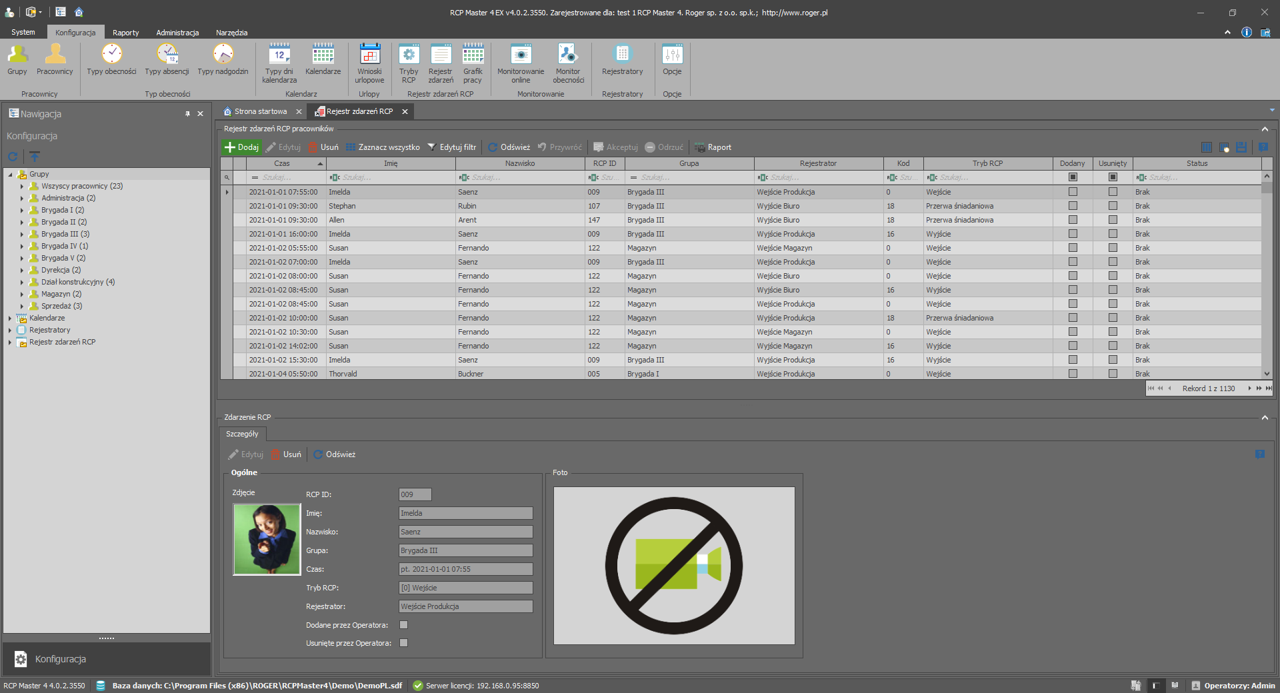The image size is (1280, 693).
Task: Collapse the Zdarzenie RCP panel
Action: (x=1265, y=418)
